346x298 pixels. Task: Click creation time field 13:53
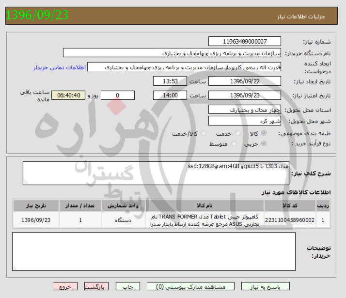170,81
